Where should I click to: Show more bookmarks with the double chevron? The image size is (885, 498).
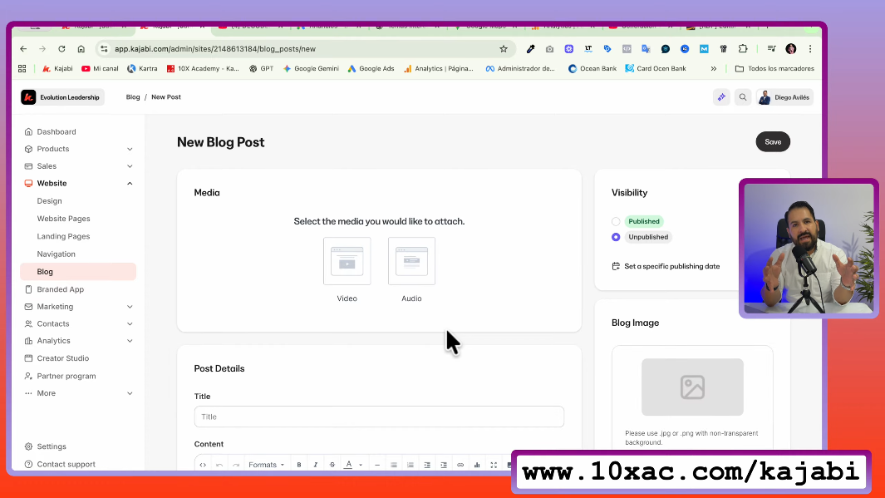pos(714,68)
